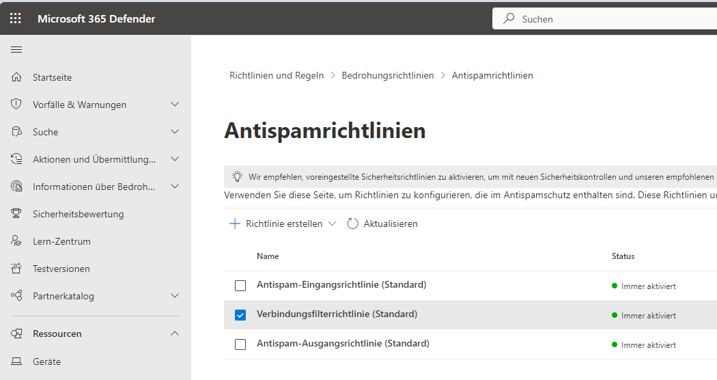
Task: Collapse the navigation hamburger menu
Action: [17, 49]
